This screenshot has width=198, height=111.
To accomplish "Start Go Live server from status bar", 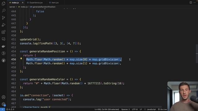I will pyautogui.click(x=162, y=109).
